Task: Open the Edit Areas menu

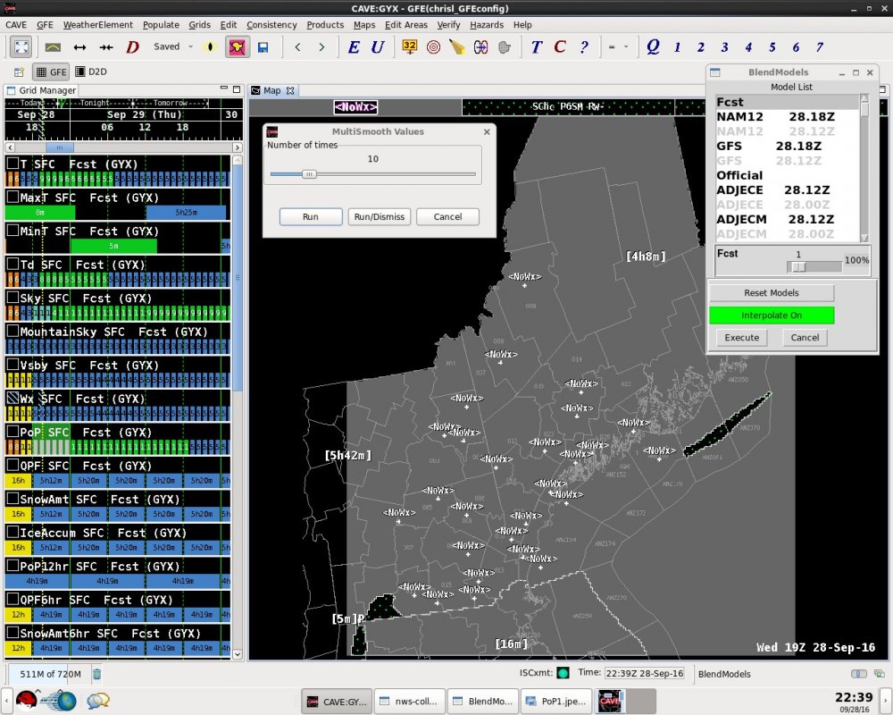Action: pos(406,25)
